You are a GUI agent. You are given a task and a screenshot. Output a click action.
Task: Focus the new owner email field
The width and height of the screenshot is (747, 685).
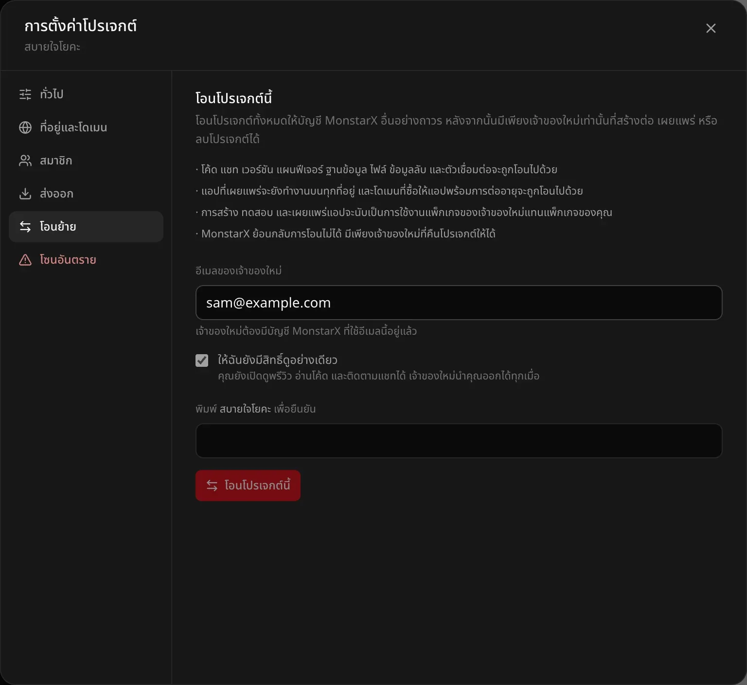point(459,303)
